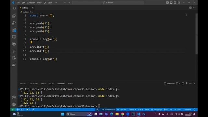The width and height of the screenshot is (208, 117).
Task: Click Ln 10, Col 6 go to line
Action: coord(122,110)
